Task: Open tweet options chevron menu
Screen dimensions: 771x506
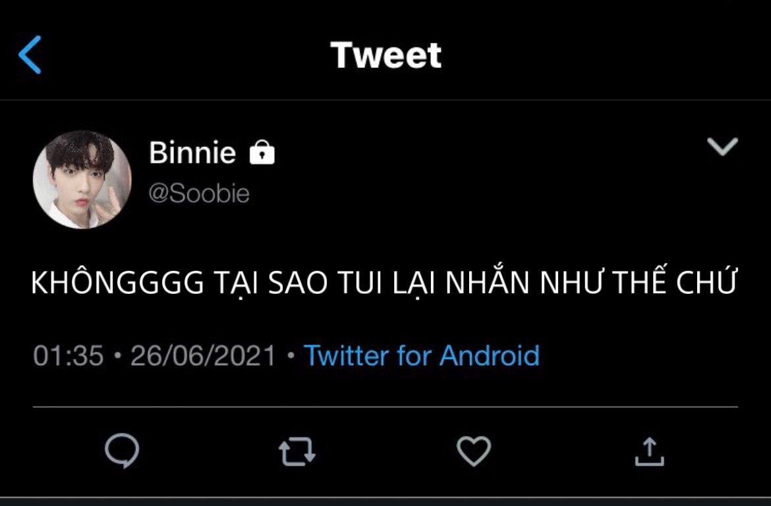Action: [722, 146]
